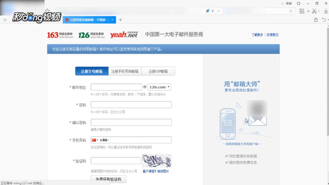Viewport: 329px width, 185px height.
Task: Open a new tab with plus button
Action: pyautogui.click(x=120, y=20)
